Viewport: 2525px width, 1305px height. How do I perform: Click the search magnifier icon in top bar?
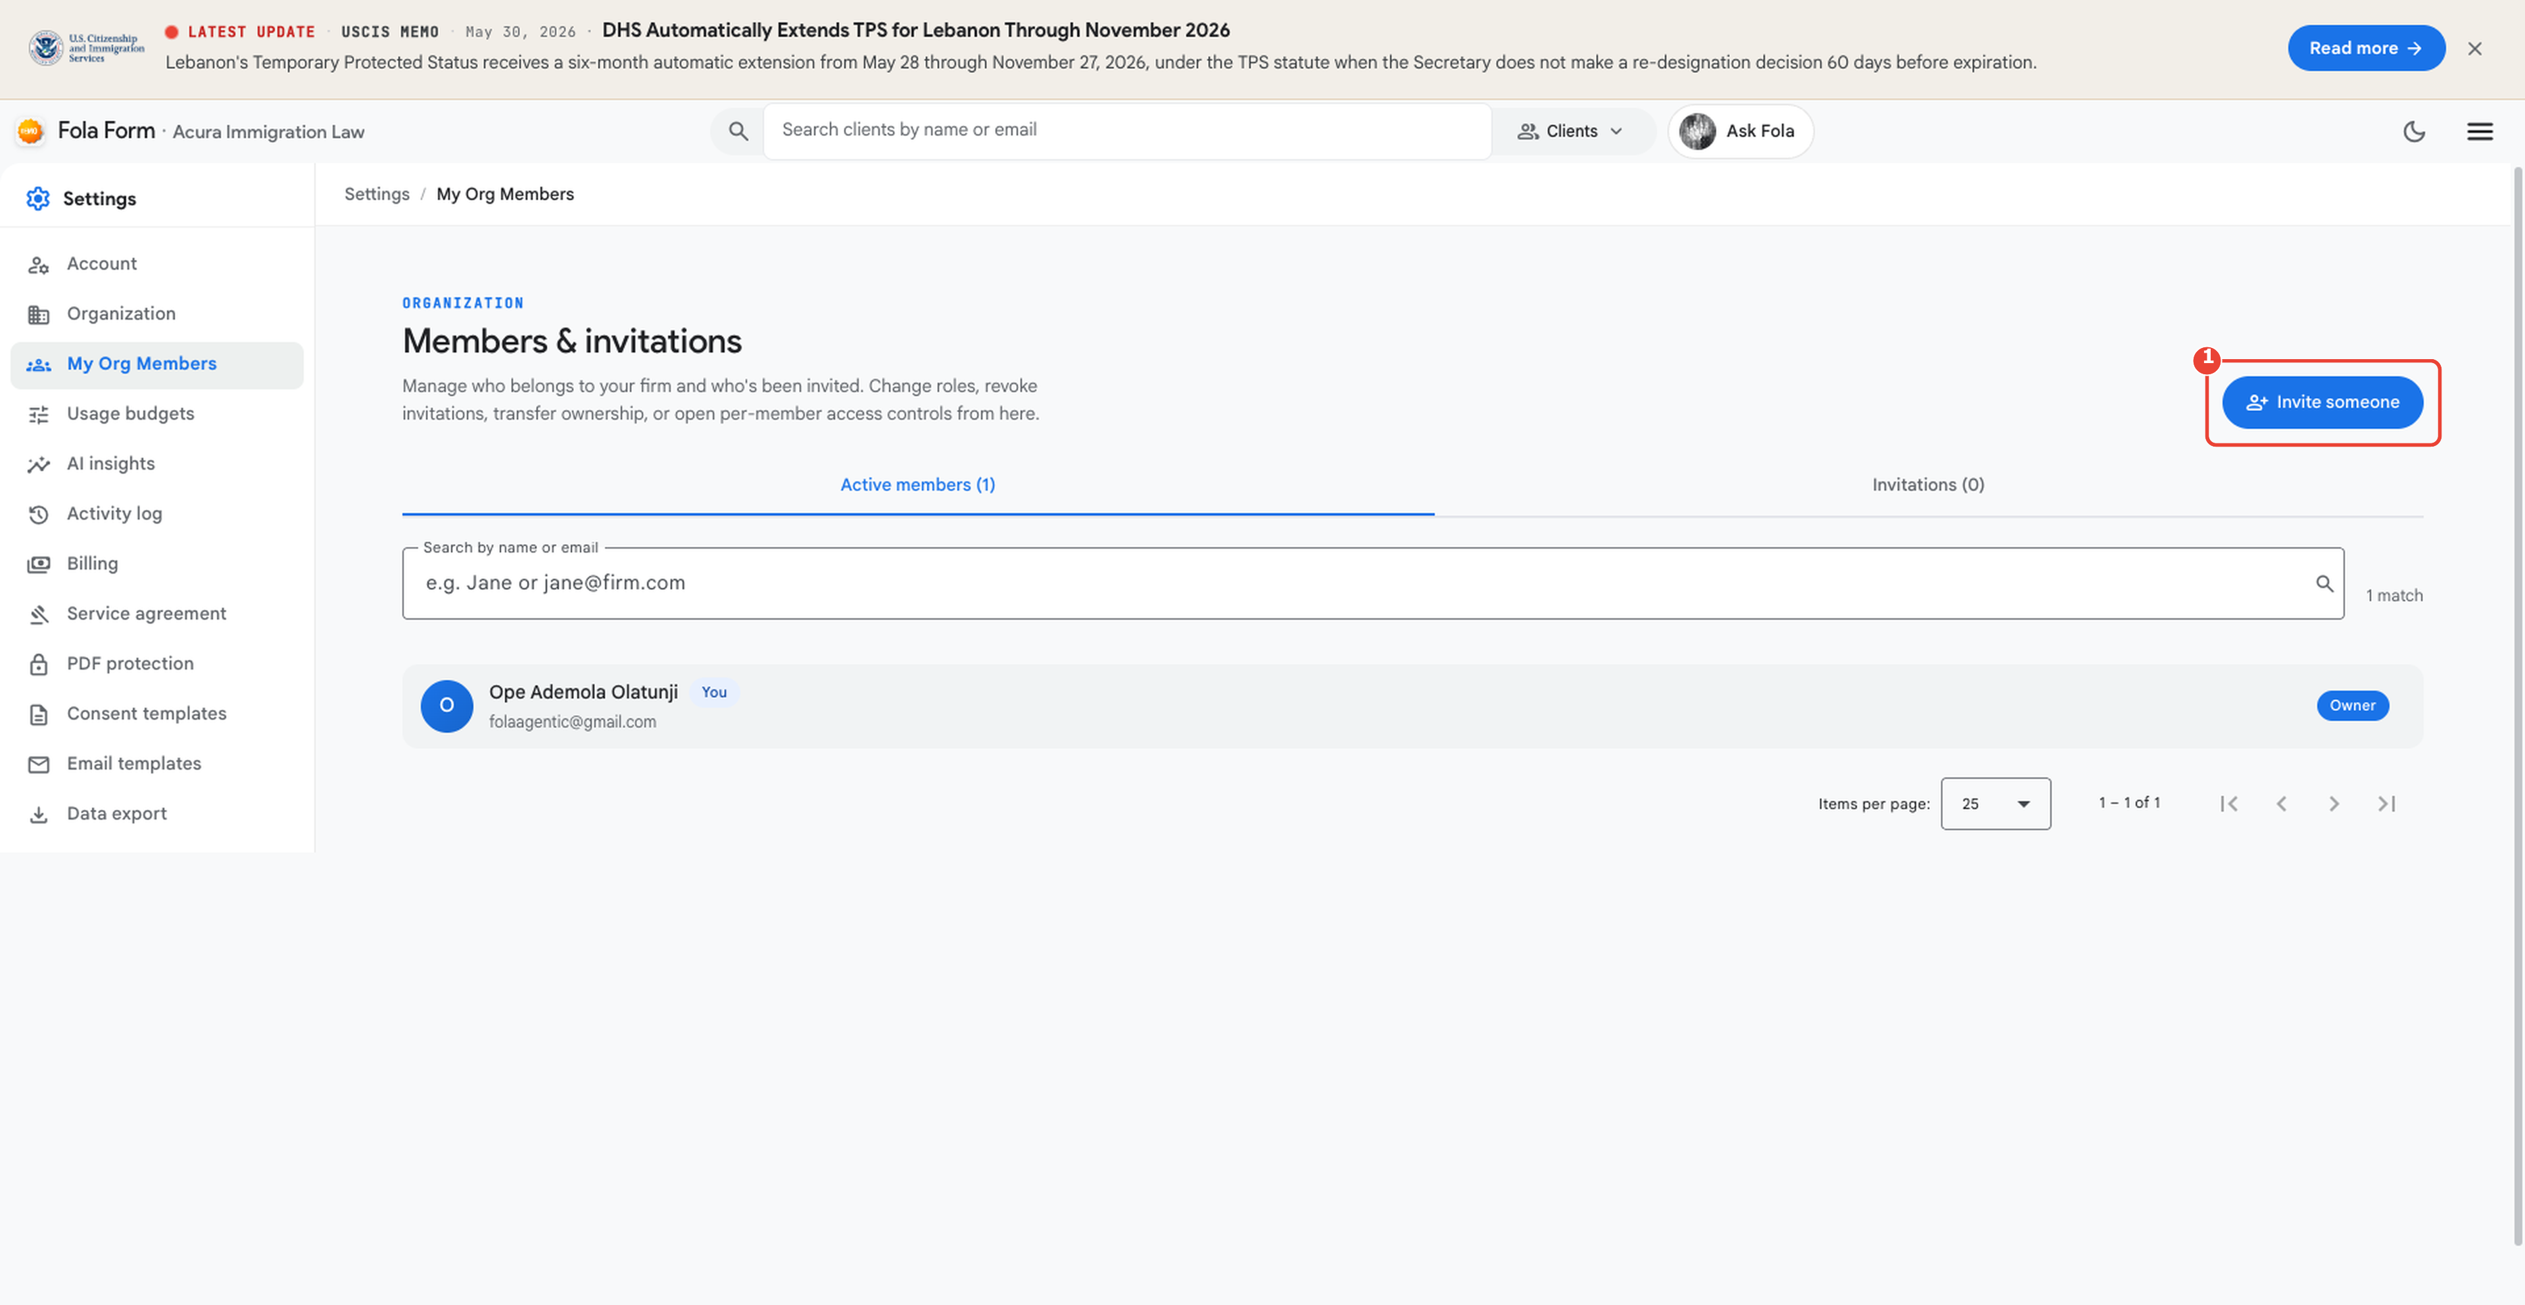click(738, 130)
